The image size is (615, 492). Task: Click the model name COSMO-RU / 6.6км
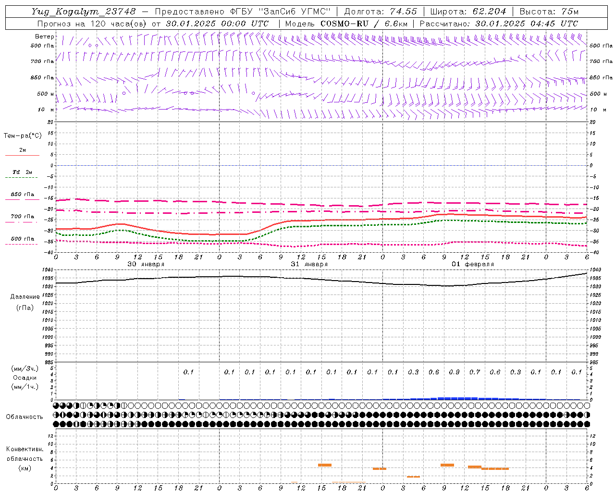(364, 24)
